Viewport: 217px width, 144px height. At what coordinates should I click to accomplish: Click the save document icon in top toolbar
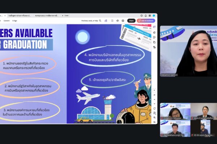[x=112, y=21]
